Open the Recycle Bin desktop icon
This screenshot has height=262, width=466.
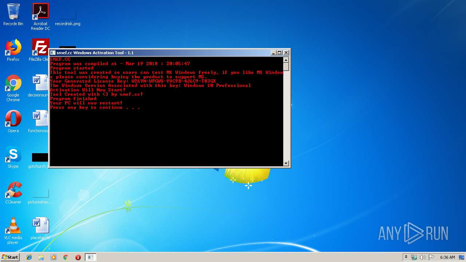pyautogui.click(x=13, y=15)
